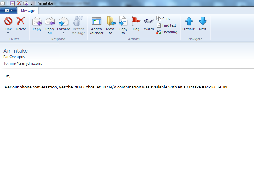
Task: Click quick access red Delete icon
Action: coord(19,3)
